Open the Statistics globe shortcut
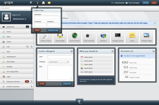159x105 pixels. click(103, 37)
